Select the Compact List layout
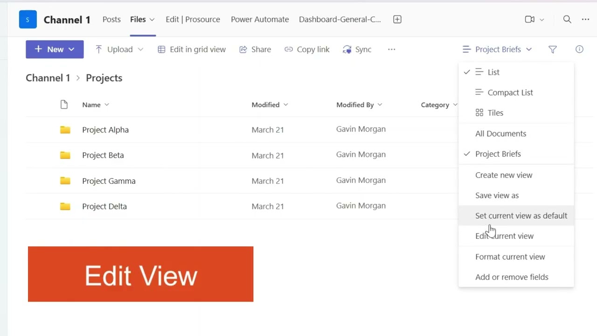597x336 pixels. [x=516, y=92]
